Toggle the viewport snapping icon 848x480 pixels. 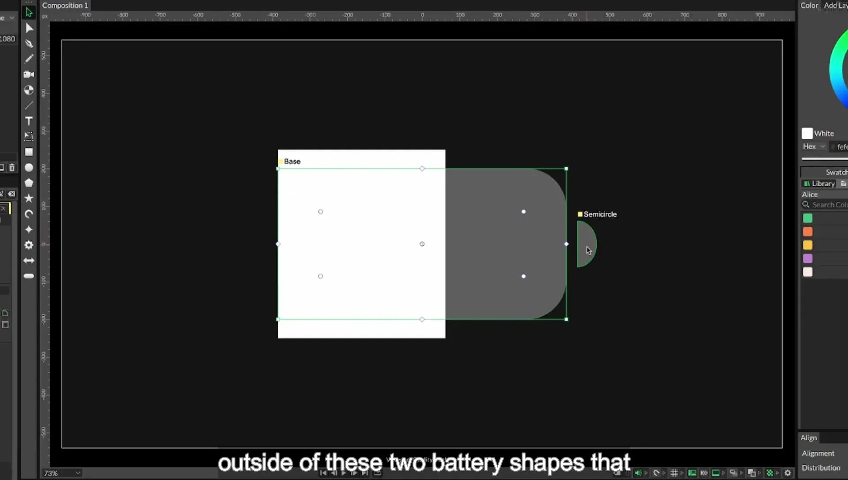click(x=656, y=473)
